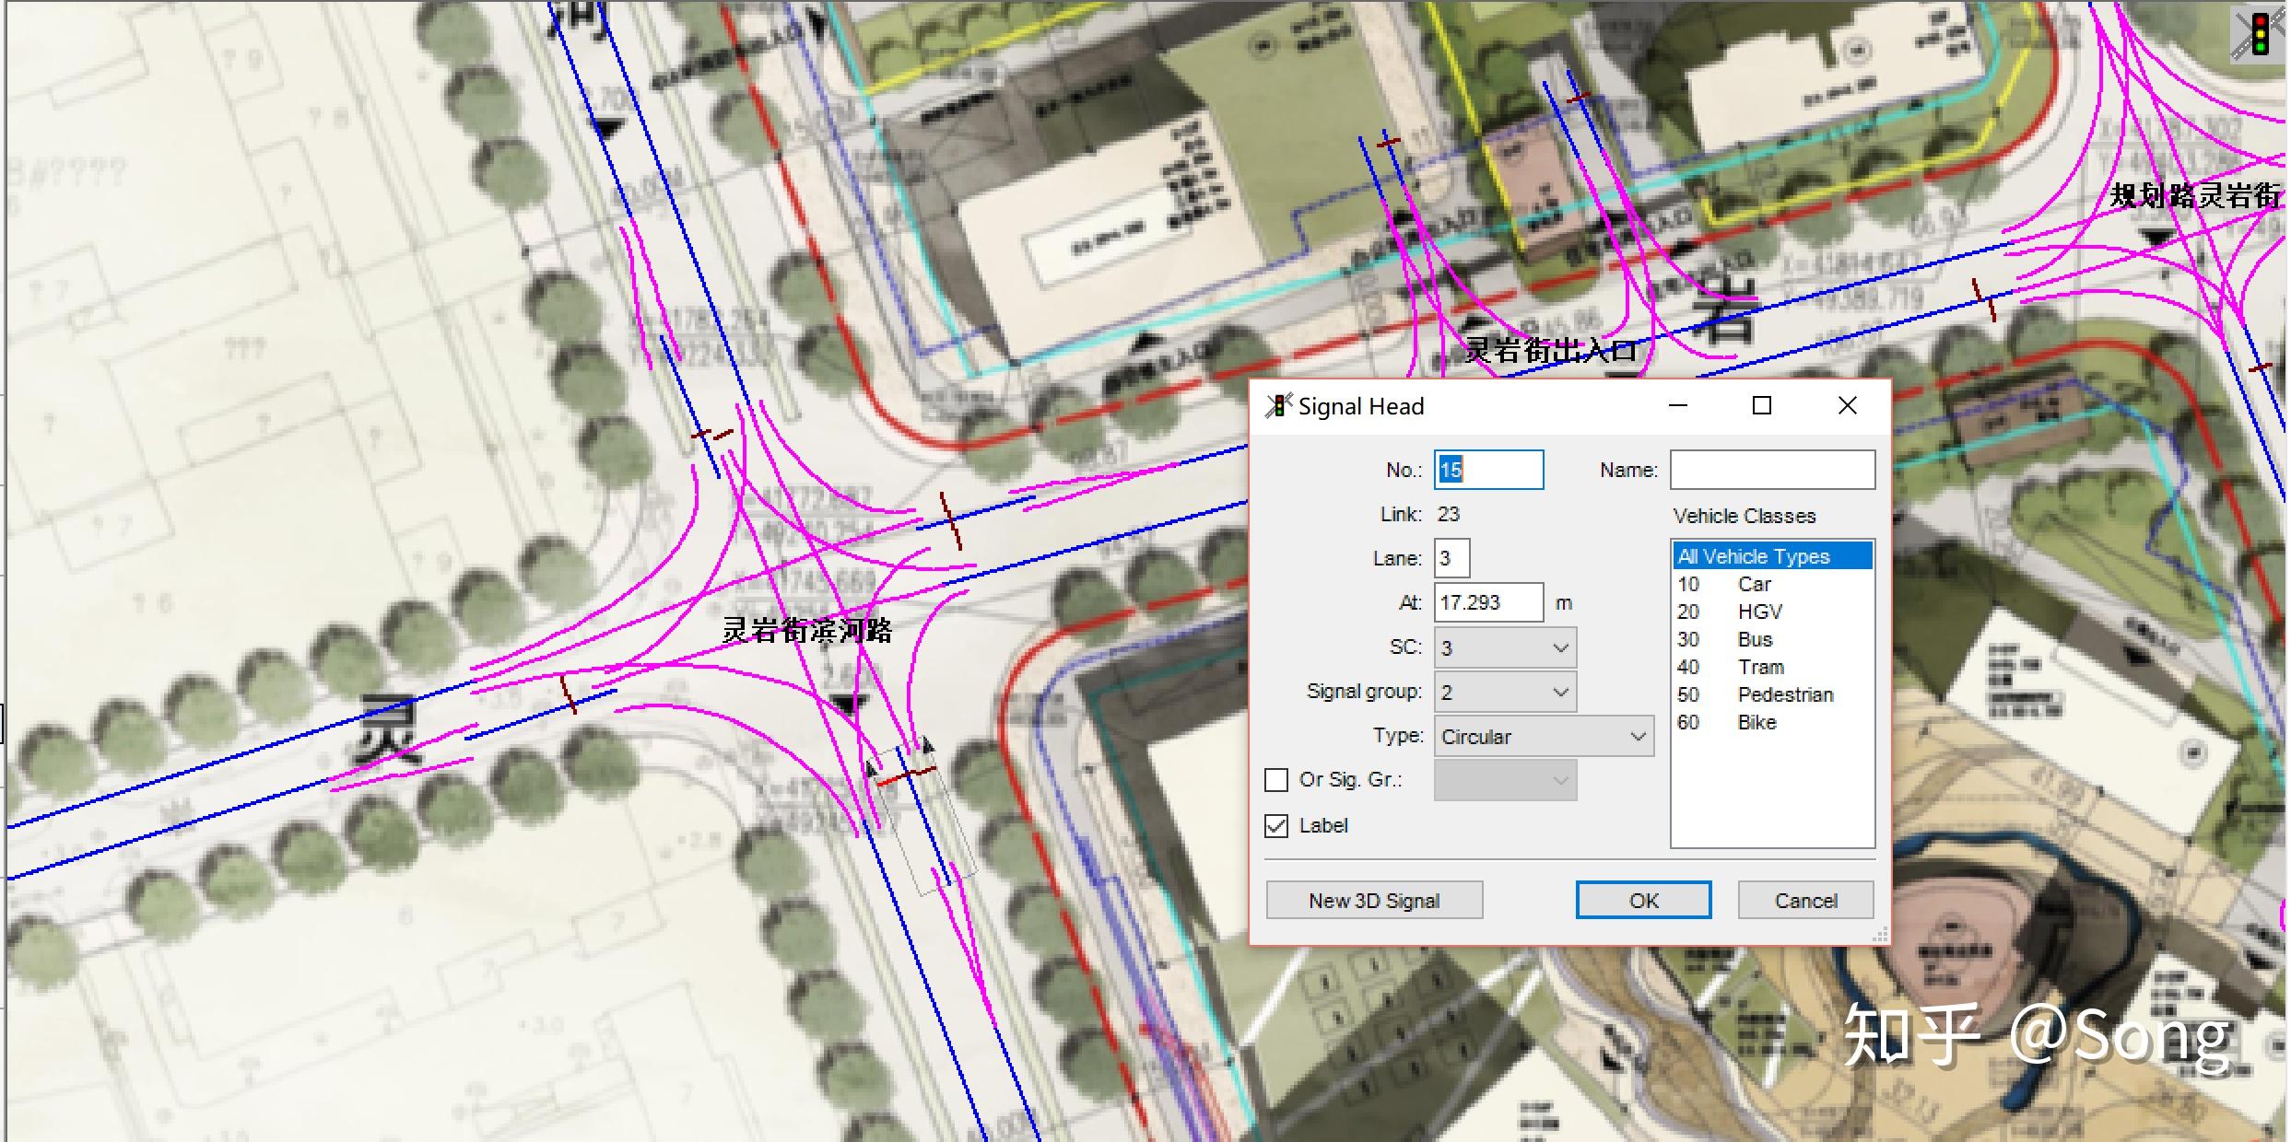Confirm with the OK button
The image size is (2291, 1142).
(x=1642, y=901)
